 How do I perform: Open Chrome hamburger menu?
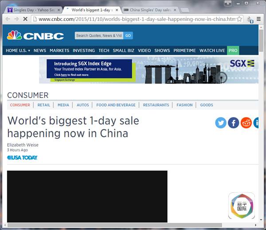tap(258, 19)
